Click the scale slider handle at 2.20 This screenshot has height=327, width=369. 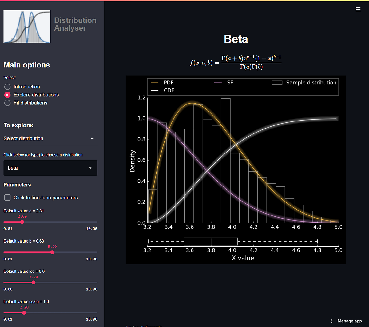24,313
